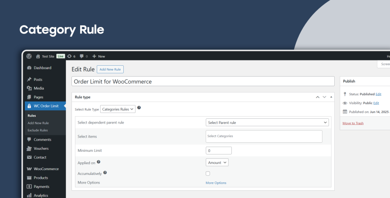
Task: Move Rule type panel up
Action: pyautogui.click(x=318, y=97)
